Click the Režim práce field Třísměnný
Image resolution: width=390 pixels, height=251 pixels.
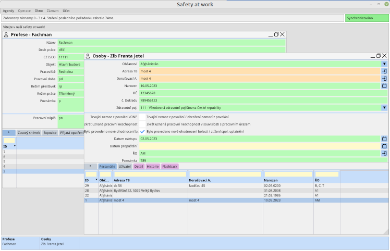coord(71,94)
